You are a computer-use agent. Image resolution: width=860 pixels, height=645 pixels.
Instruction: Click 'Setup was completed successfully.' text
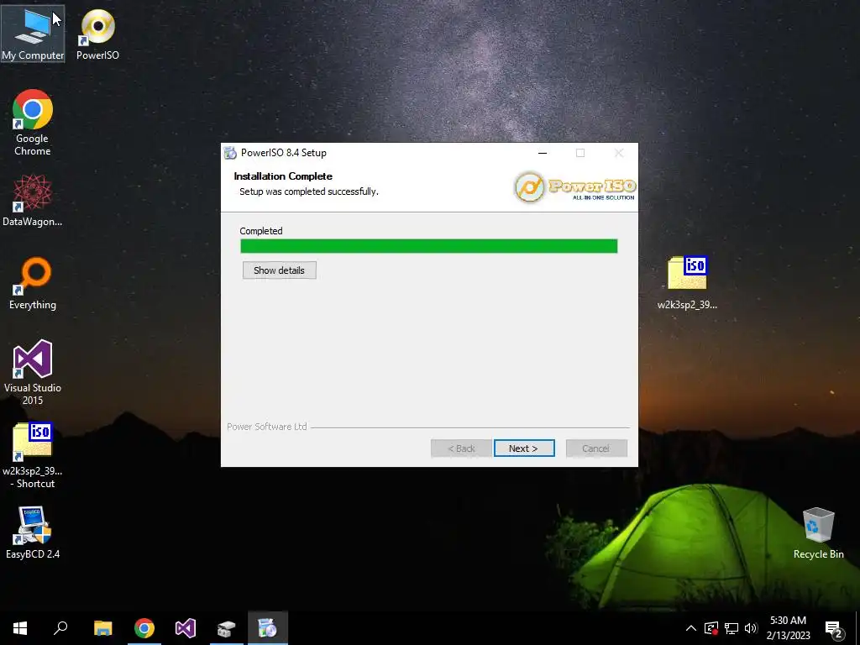(309, 191)
